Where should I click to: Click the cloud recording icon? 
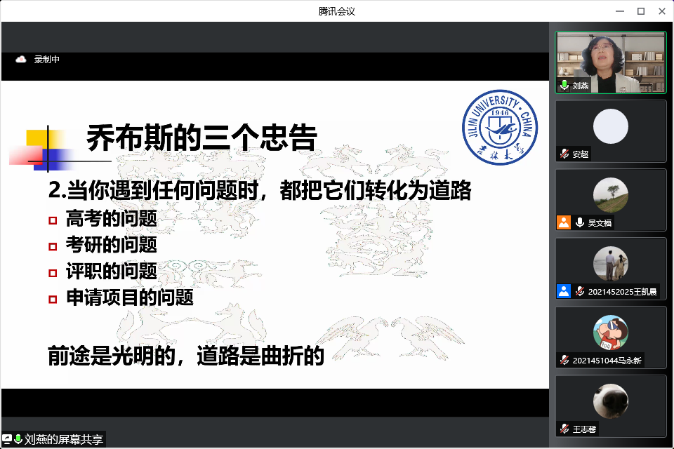(x=20, y=60)
